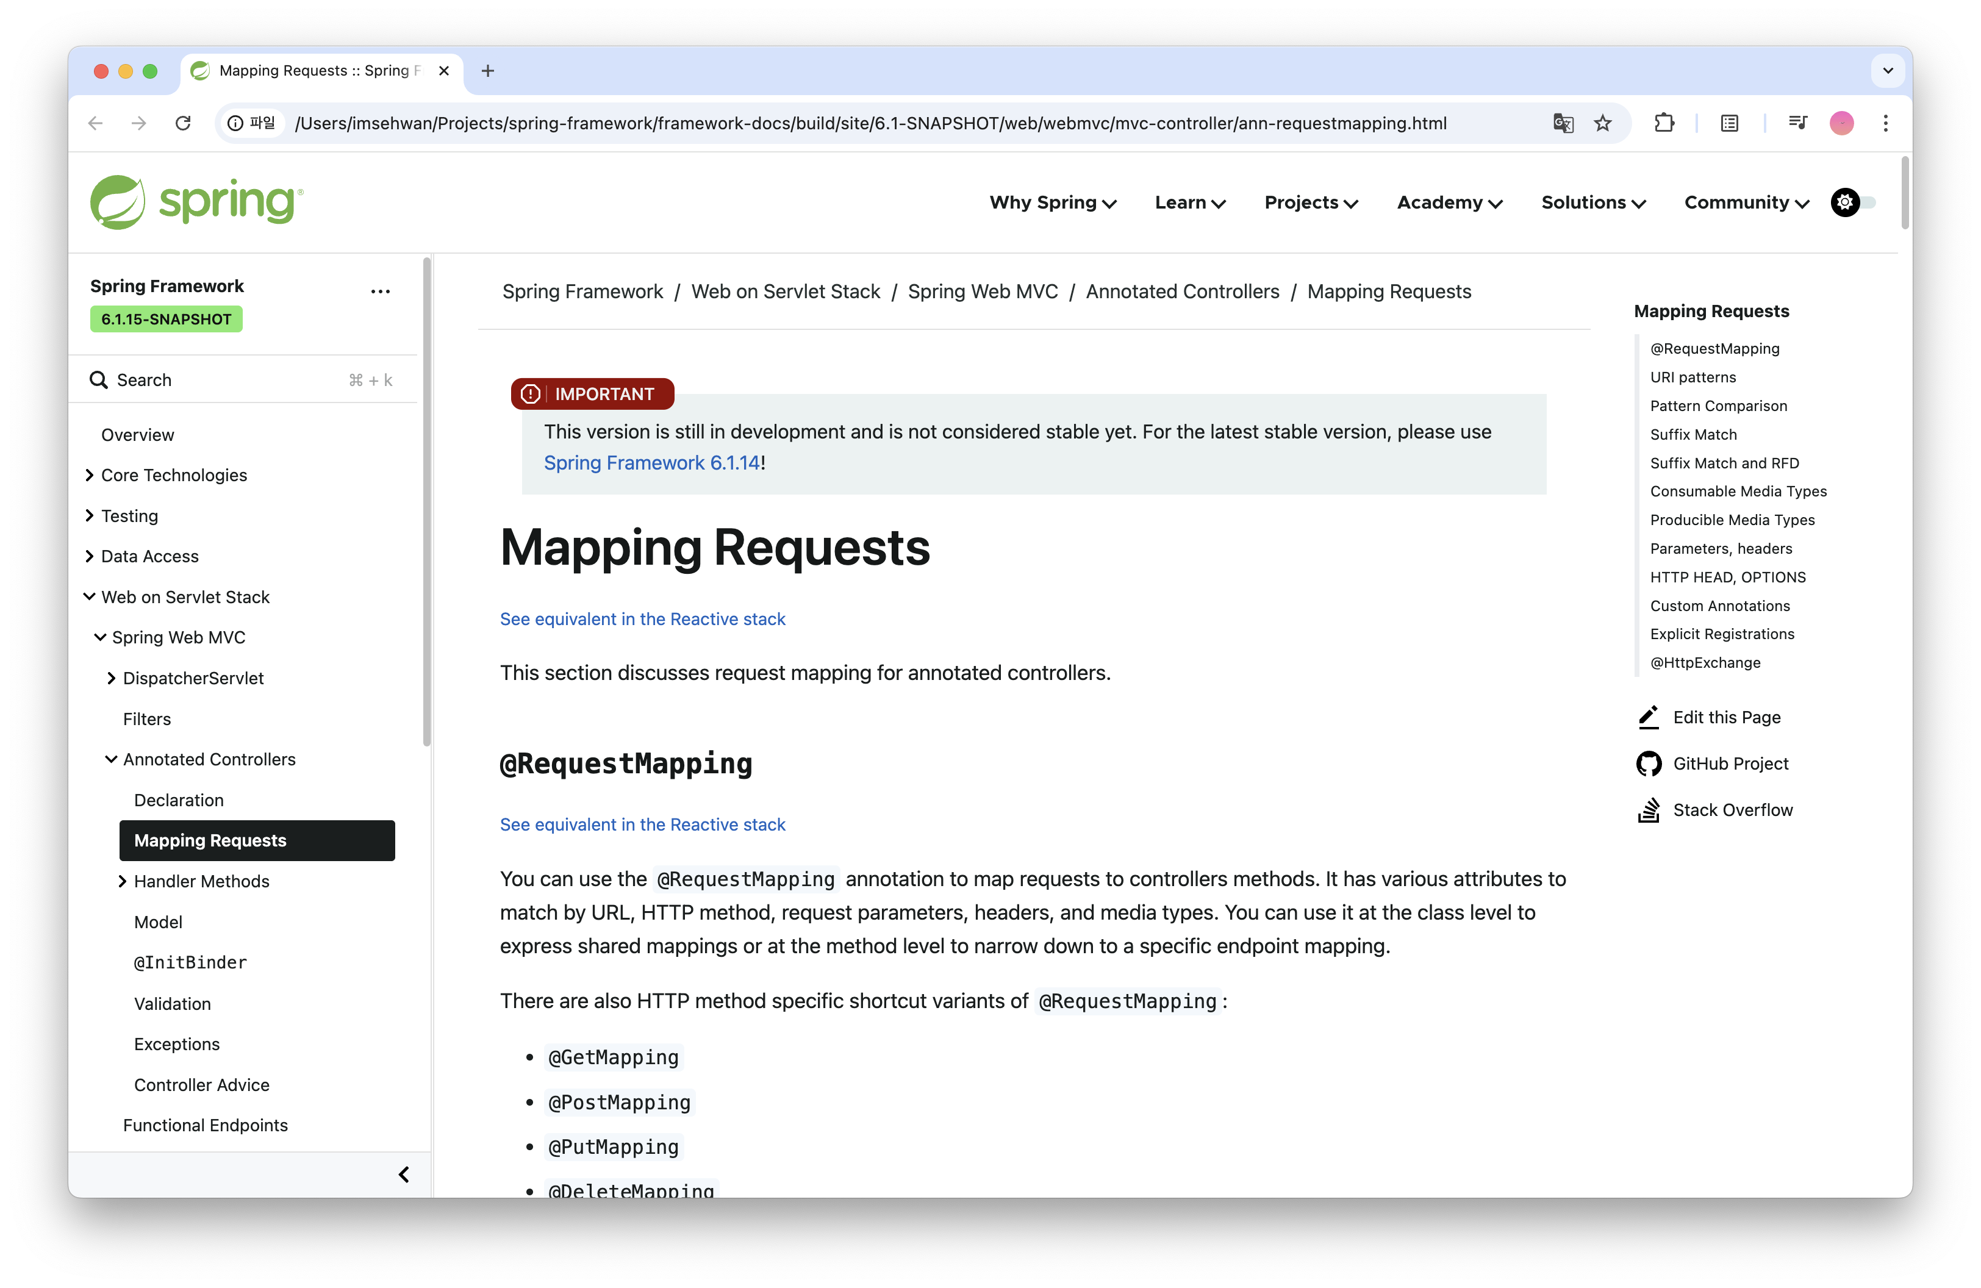Expand the Community menu
Viewport: 1981px width, 1288px height.
pyautogui.click(x=1746, y=202)
